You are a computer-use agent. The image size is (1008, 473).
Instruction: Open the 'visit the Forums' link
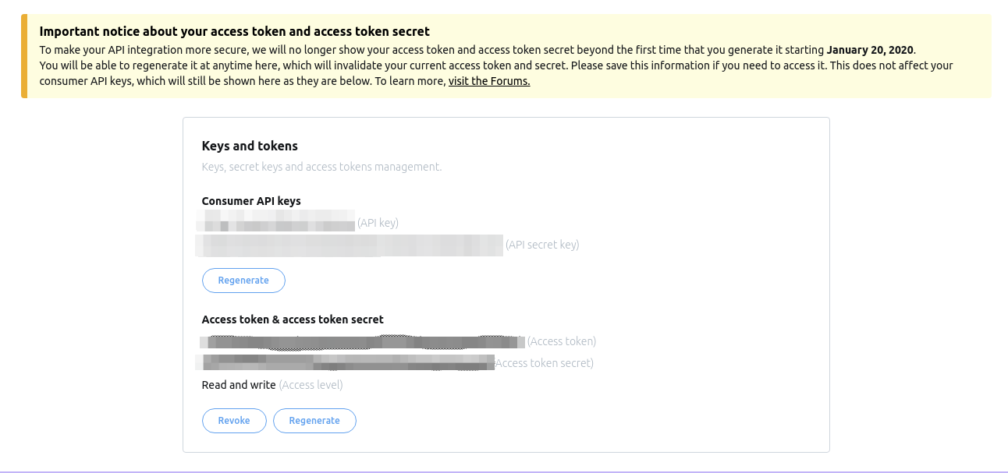pos(488,80)
